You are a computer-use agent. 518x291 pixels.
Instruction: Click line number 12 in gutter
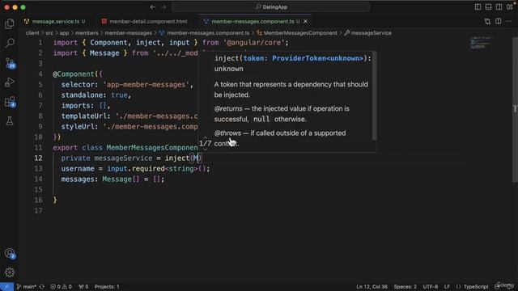pos(38,158)
